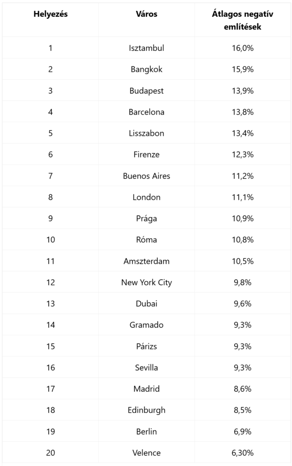Image resolution: width=292 pixels, height=466 pixels.
Task: Click the Budapest cell in the table
Action: 146,91
